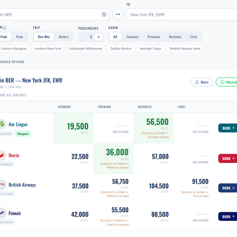Screen dimensions: 237x237
Task: Click the Finnair airline name
Action: [15, 213]
